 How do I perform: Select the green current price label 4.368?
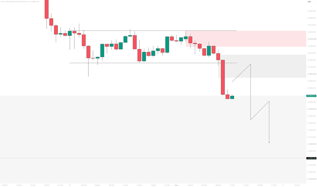point(311,96)
